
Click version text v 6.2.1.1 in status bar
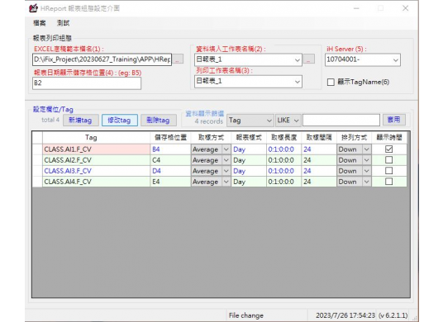(x=393, y=315)
